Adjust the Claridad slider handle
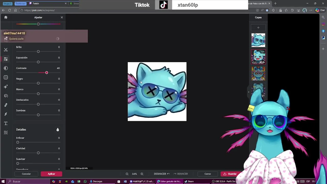 pyautogui.click(x=38, y=153)
